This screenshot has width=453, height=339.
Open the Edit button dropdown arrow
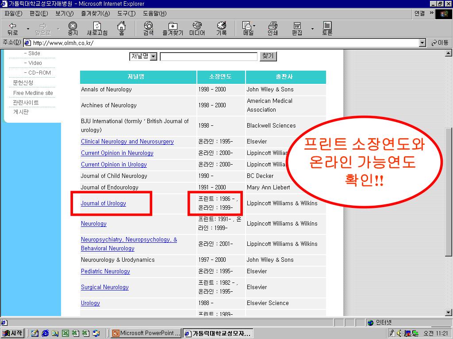coord(312,29)
